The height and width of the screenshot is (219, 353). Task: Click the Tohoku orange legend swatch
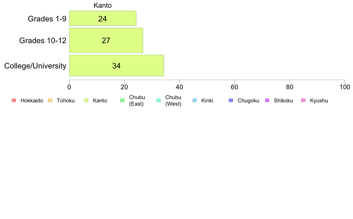50,100
